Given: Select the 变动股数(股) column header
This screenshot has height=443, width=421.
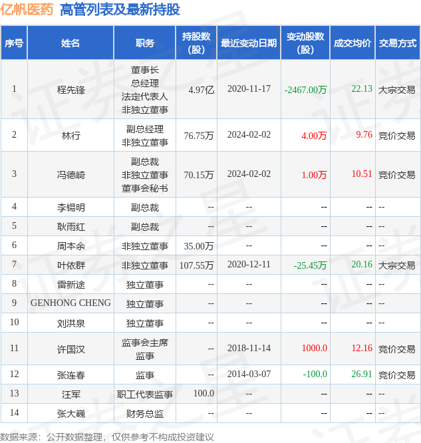Looking at the screenshot, I should coord(305,43).
